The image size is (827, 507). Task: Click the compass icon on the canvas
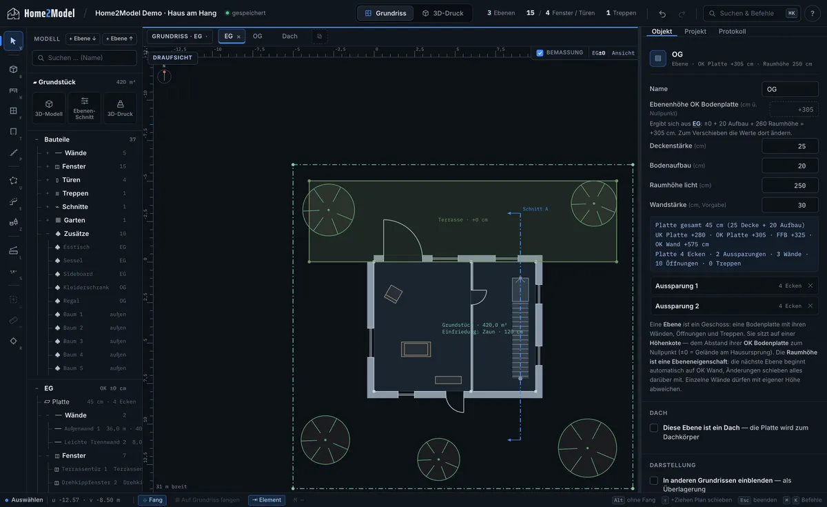coord(164,76)
